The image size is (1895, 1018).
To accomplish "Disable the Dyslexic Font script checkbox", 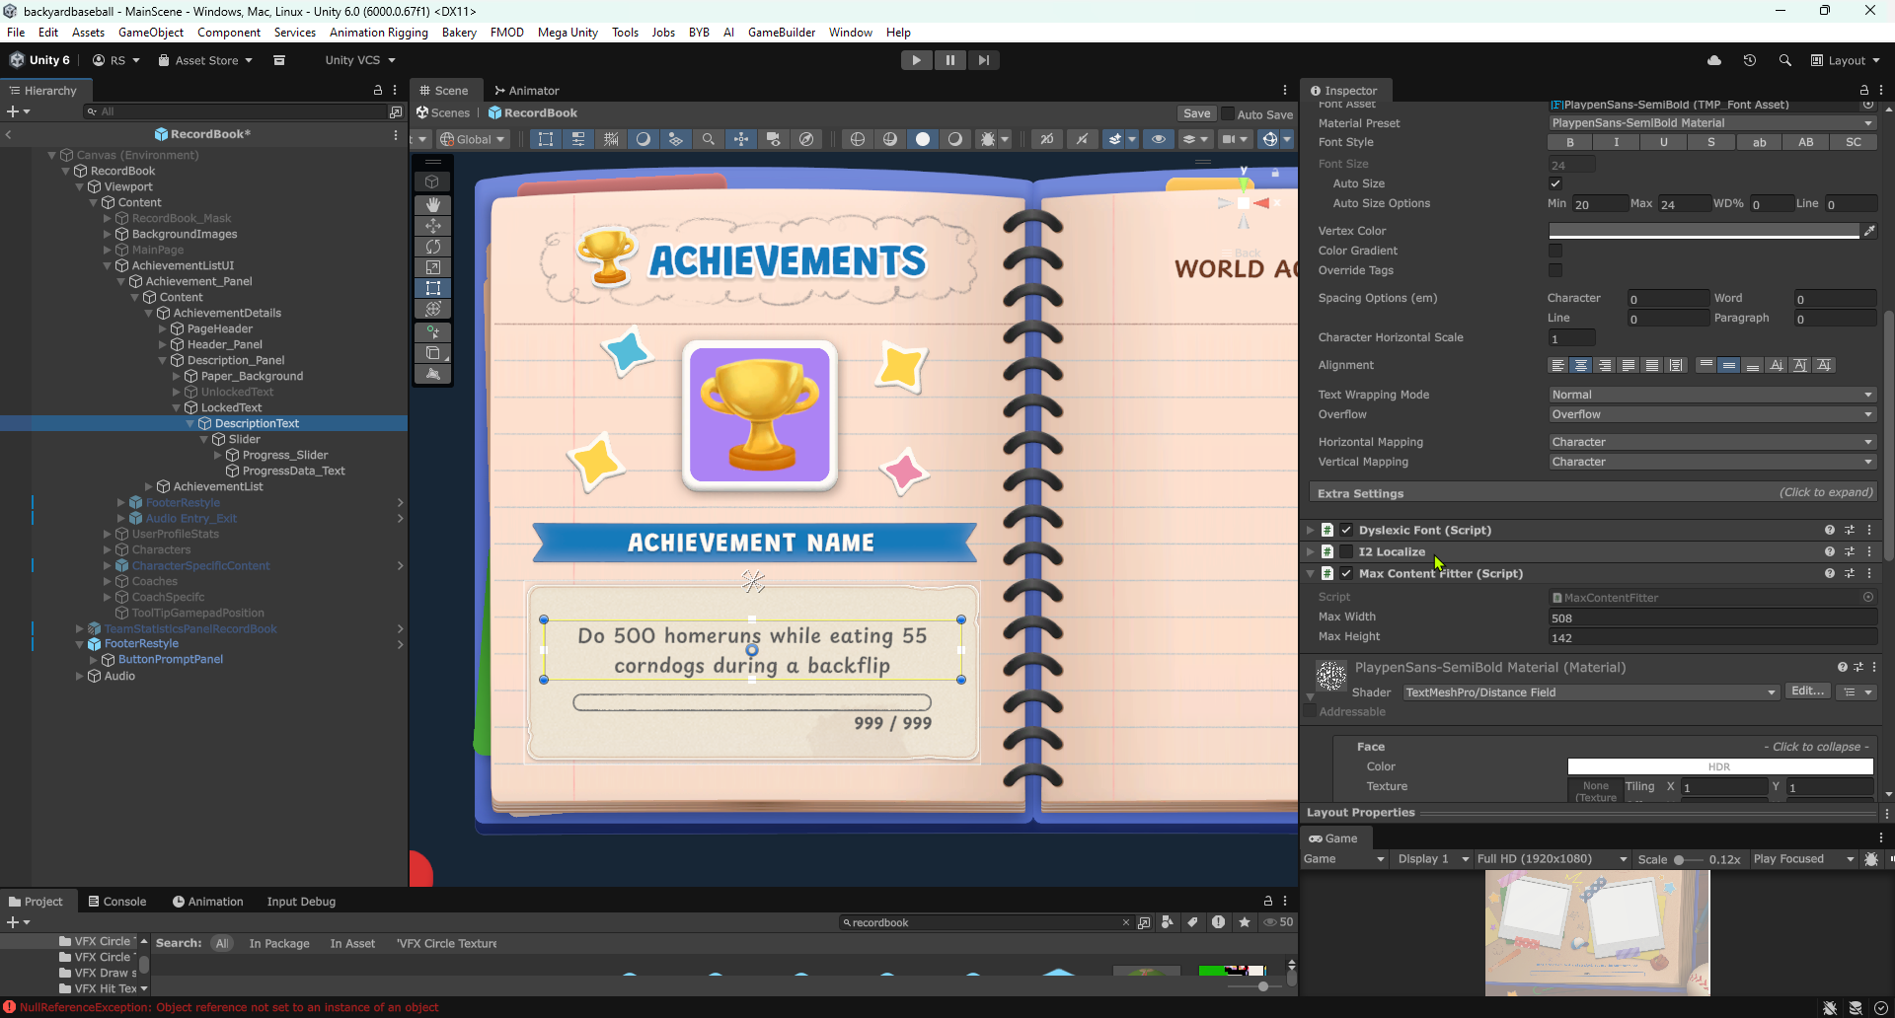I will click(1346, 530).
